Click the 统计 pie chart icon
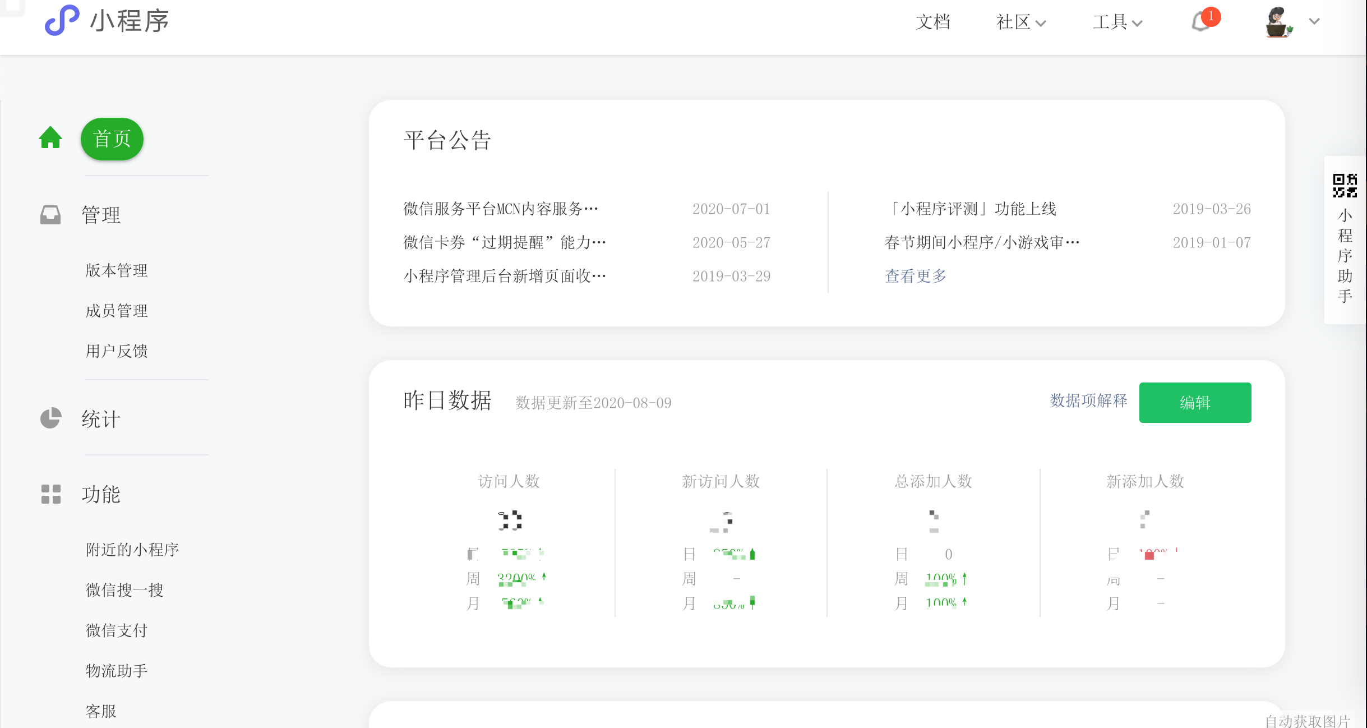This screenshot has width=1367, height=728. click(50, 418)
